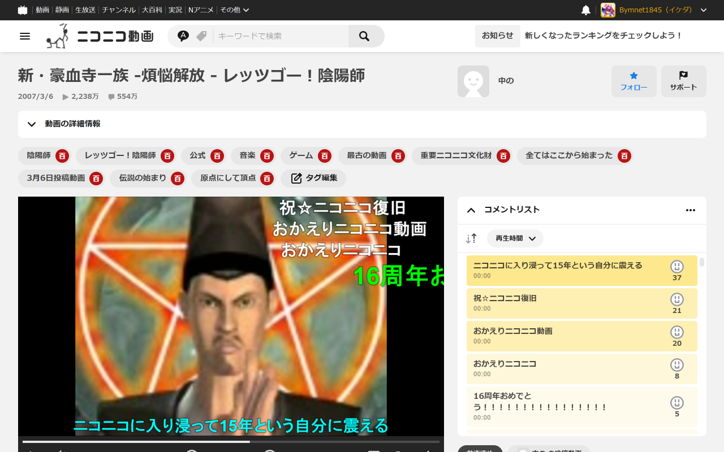Open the hamburger side menu
This screenshot has width=724, height=452.
25,36
